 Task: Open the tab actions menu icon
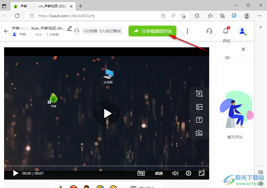4,6
